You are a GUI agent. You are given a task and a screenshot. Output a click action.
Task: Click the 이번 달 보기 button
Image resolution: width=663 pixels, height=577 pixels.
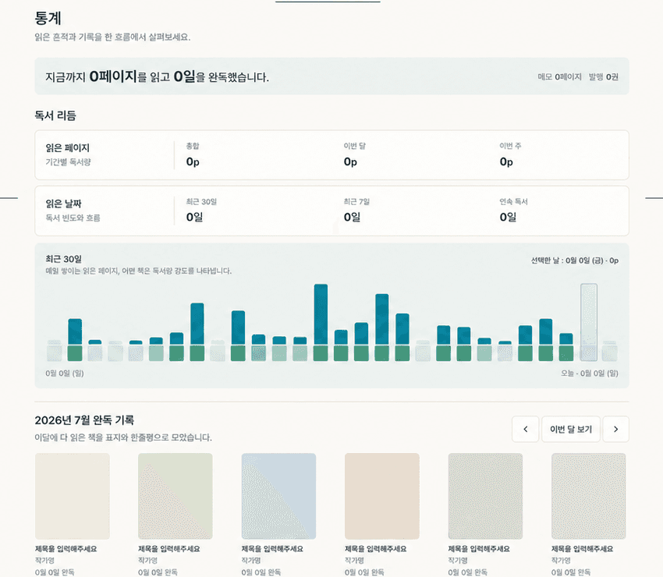point(571,429)
